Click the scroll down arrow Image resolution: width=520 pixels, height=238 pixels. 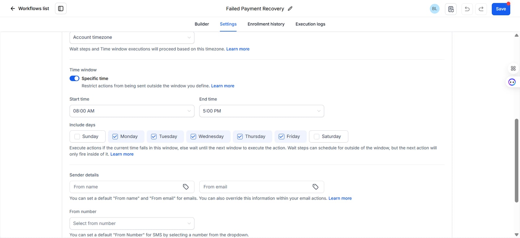[x=516, y=234]
